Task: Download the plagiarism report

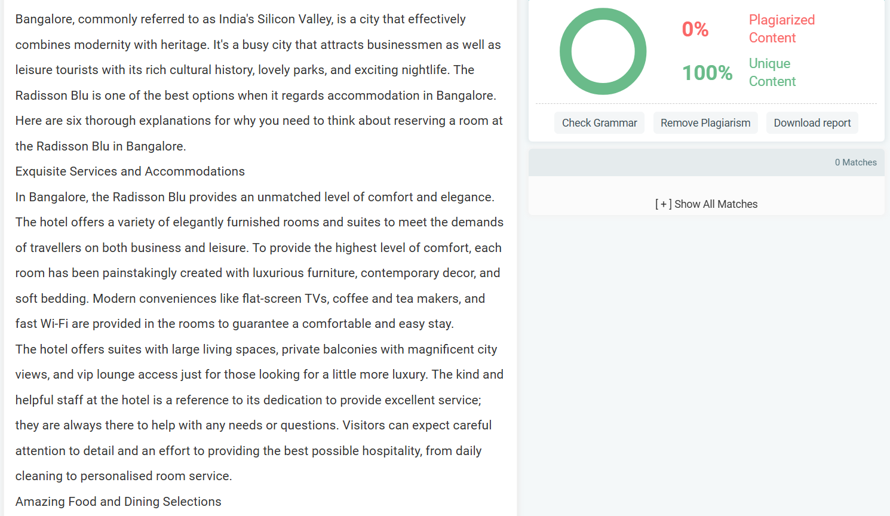Action: (x=812, y=123)
